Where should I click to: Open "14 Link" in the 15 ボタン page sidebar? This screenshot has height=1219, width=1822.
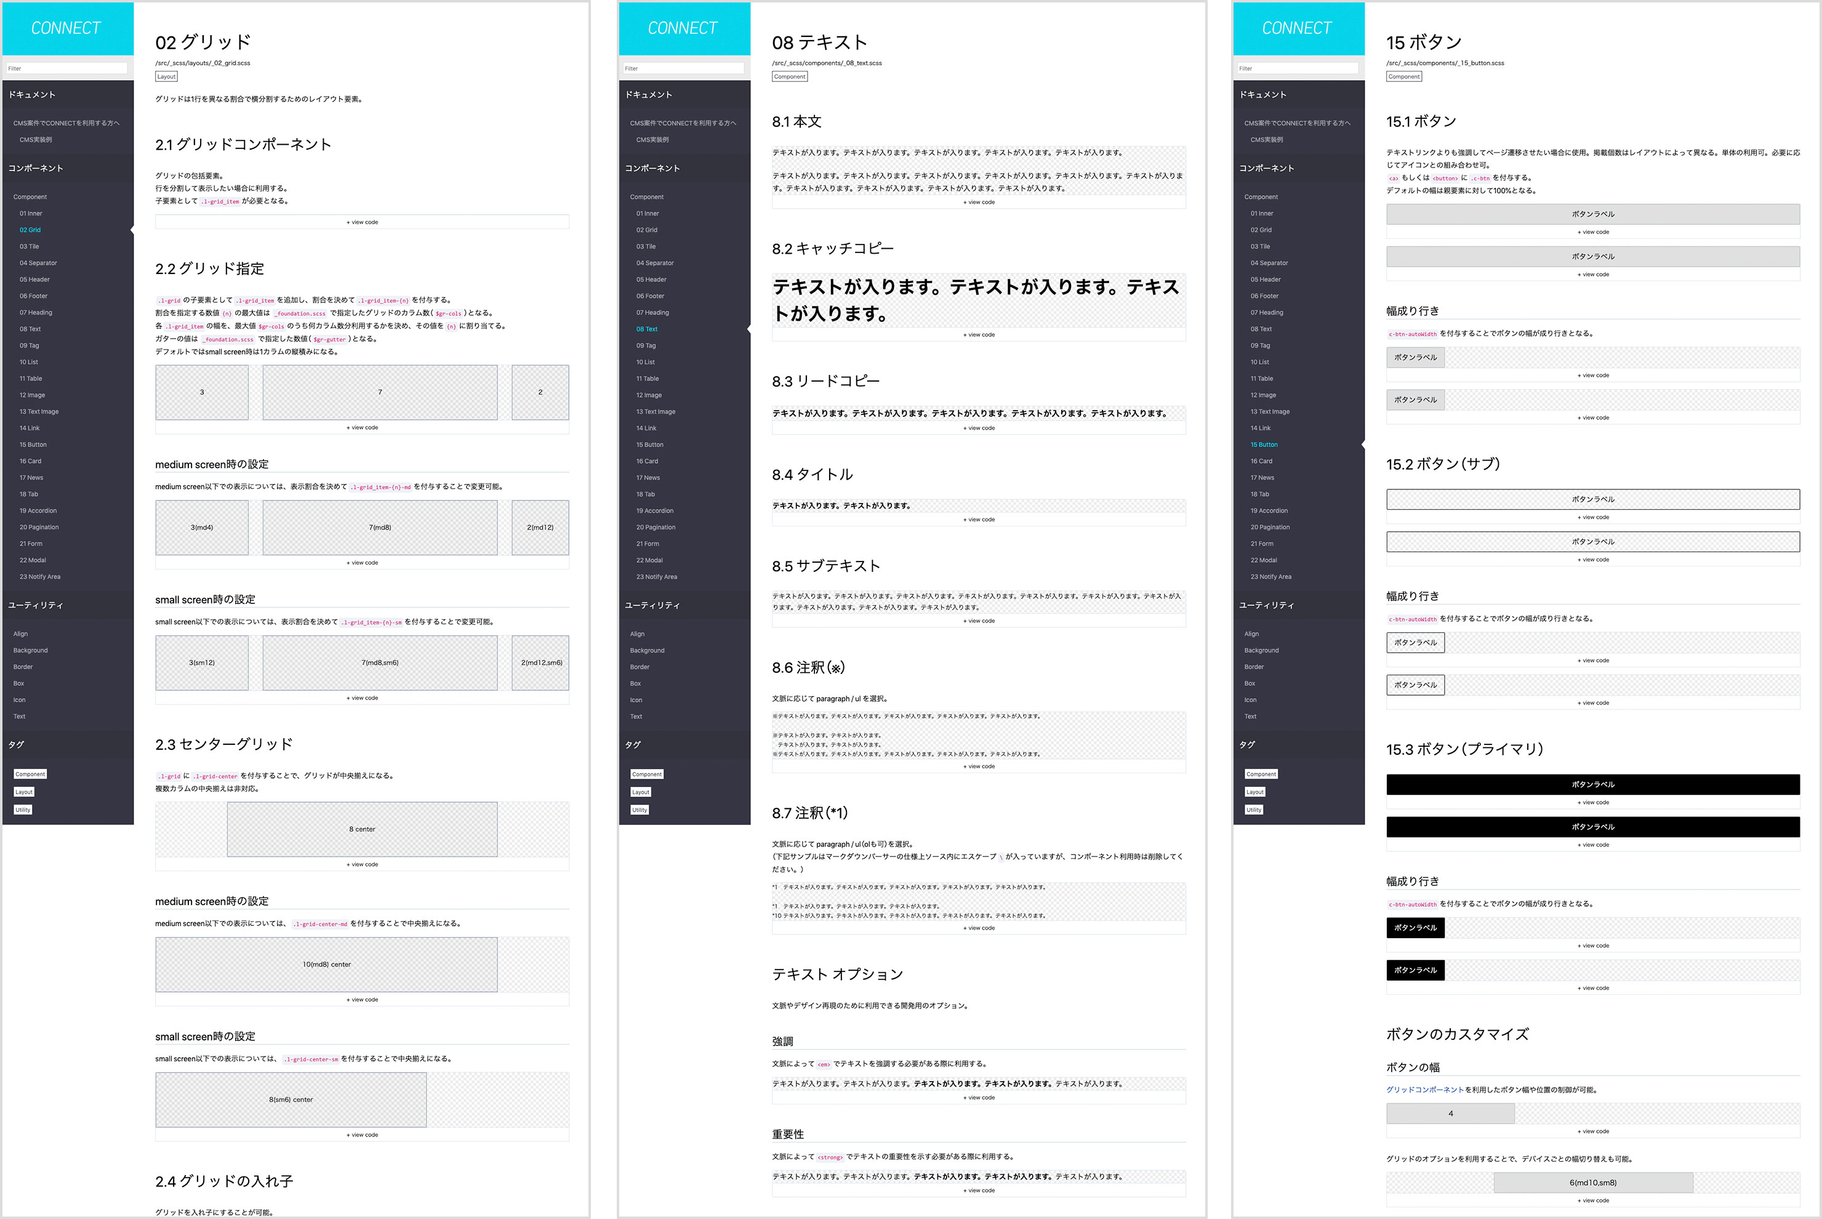tap(1261, 428)
